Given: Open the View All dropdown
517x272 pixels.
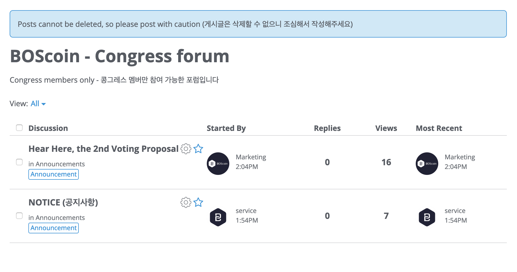Looking at the screenshot, I should [x=38, y=104].
